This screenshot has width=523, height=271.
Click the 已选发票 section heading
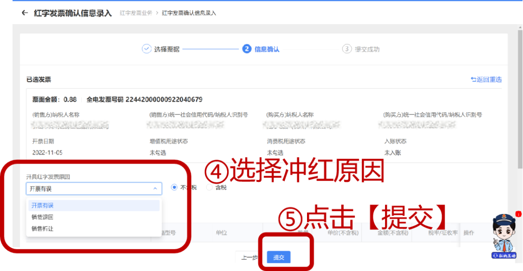39,79
